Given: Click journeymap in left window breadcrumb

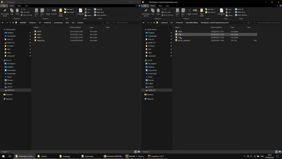Looking at the screenshot, I should (x=58, y=23).
